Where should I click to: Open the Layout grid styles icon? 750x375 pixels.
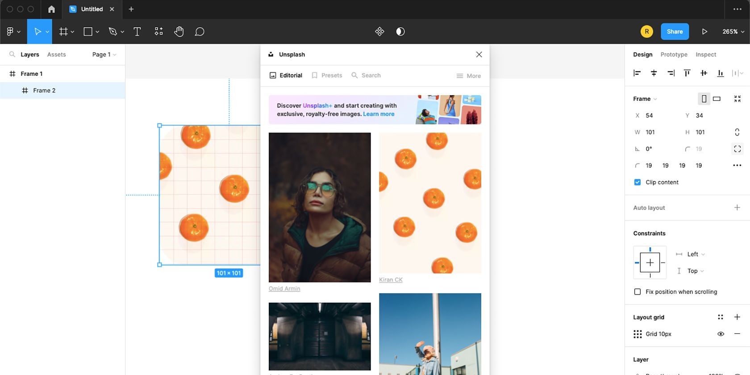tap(720, 317)
